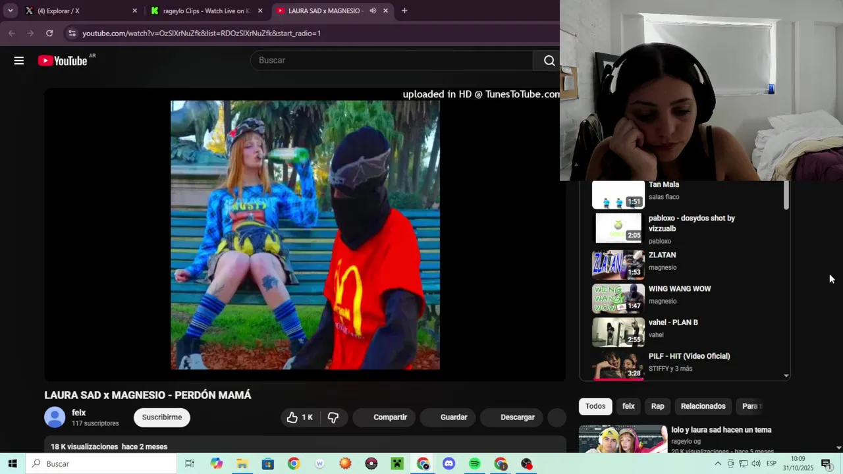Open Discord from the taskbar

click(x=449, y=463)
